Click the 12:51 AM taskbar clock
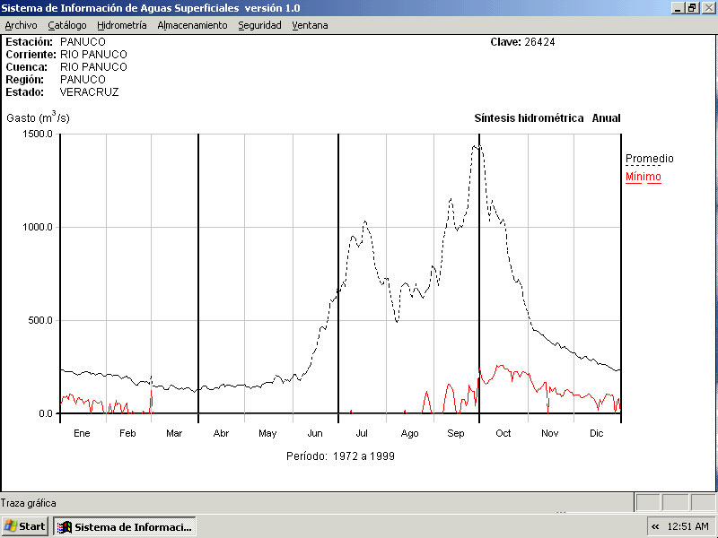The image size is (718, 538). pyautogui.click(x=688, y=526)
